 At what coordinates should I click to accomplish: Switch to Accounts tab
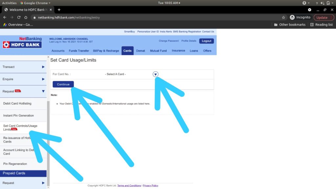pyautogui.click(x=58, y=51)
